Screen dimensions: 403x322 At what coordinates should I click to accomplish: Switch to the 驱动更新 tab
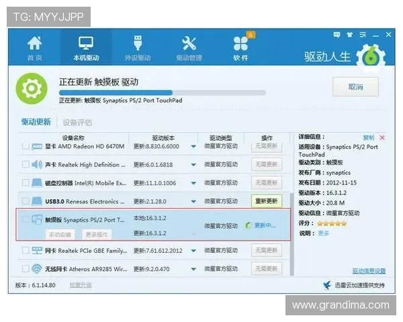click(36, 122)
